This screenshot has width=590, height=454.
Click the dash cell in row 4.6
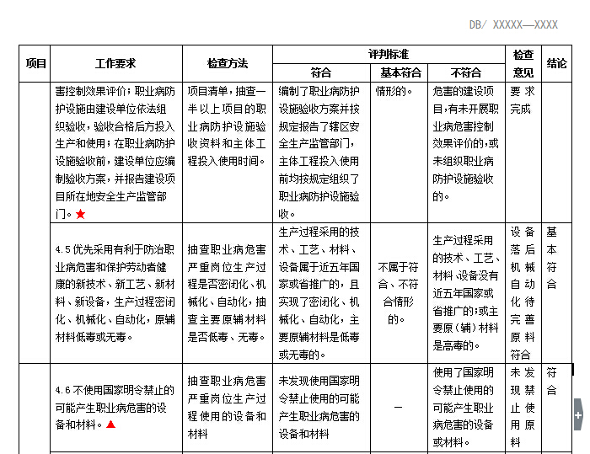pyautogui.click(x=399, y=408)
